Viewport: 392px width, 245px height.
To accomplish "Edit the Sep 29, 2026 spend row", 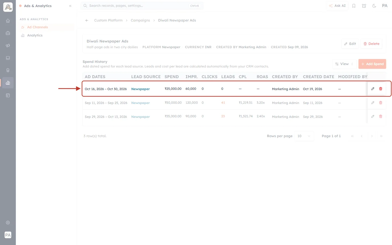I will click(373, 117).
